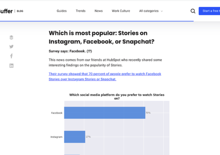Screen dimensions: 220x155
Task: Click the Facebook bar in the chart
Action: 105,113
